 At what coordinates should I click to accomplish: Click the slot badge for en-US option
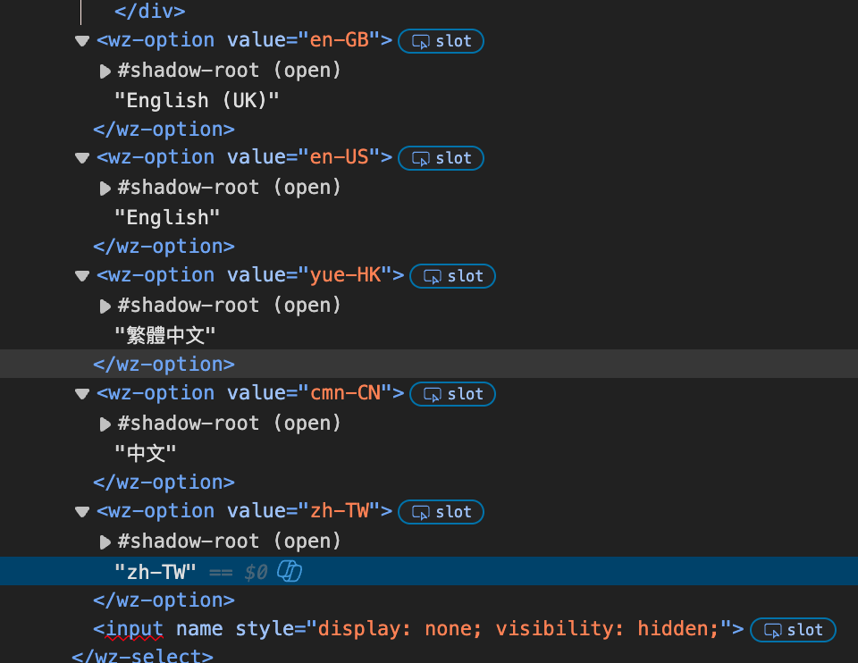click(441, 158)
